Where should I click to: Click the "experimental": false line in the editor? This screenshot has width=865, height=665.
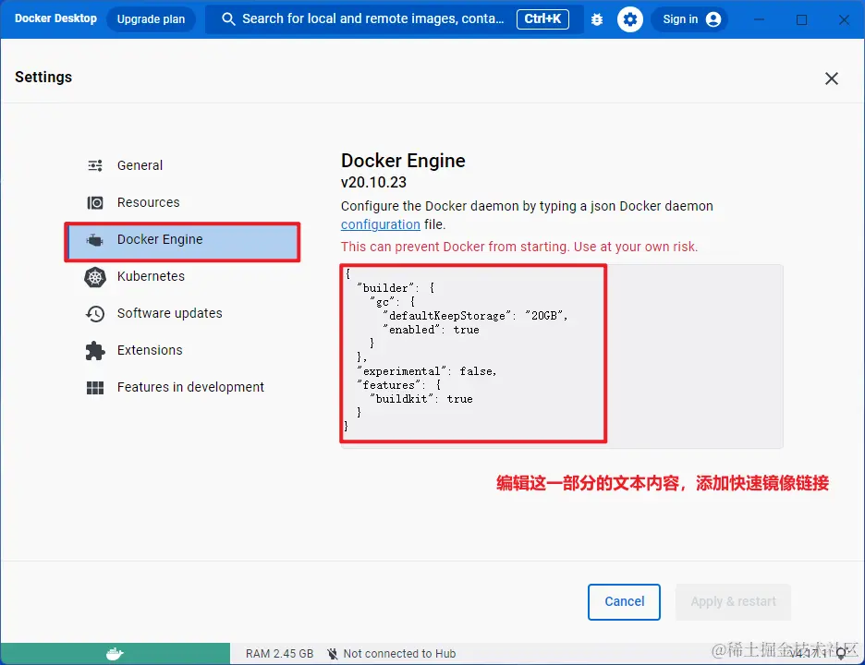tap(427, 371)
